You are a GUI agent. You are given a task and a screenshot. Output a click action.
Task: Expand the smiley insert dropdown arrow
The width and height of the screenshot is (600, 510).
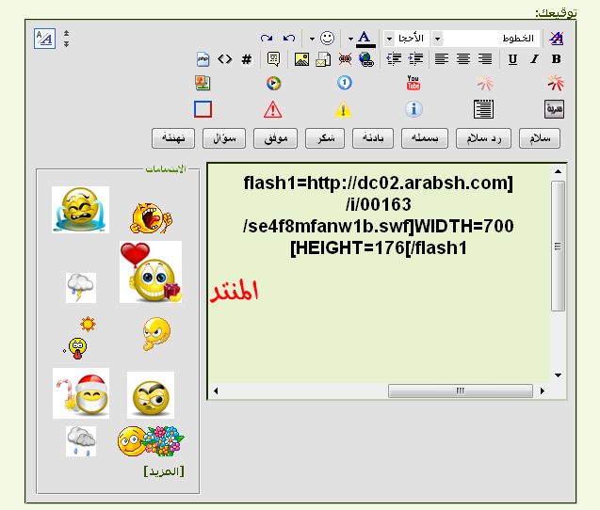point(312,39)
